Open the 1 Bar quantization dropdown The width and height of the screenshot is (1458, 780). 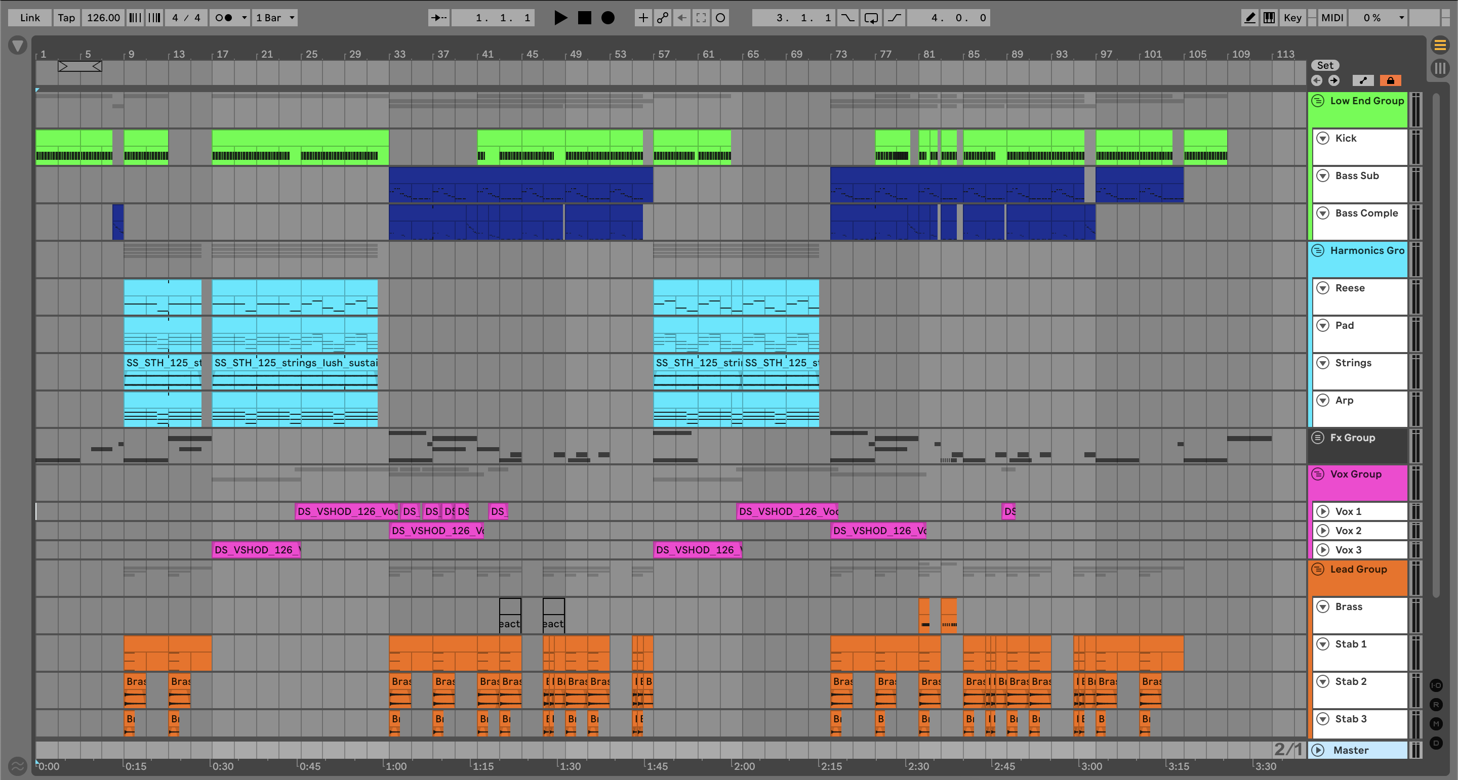pyautogui.click(x=275, y=18)
